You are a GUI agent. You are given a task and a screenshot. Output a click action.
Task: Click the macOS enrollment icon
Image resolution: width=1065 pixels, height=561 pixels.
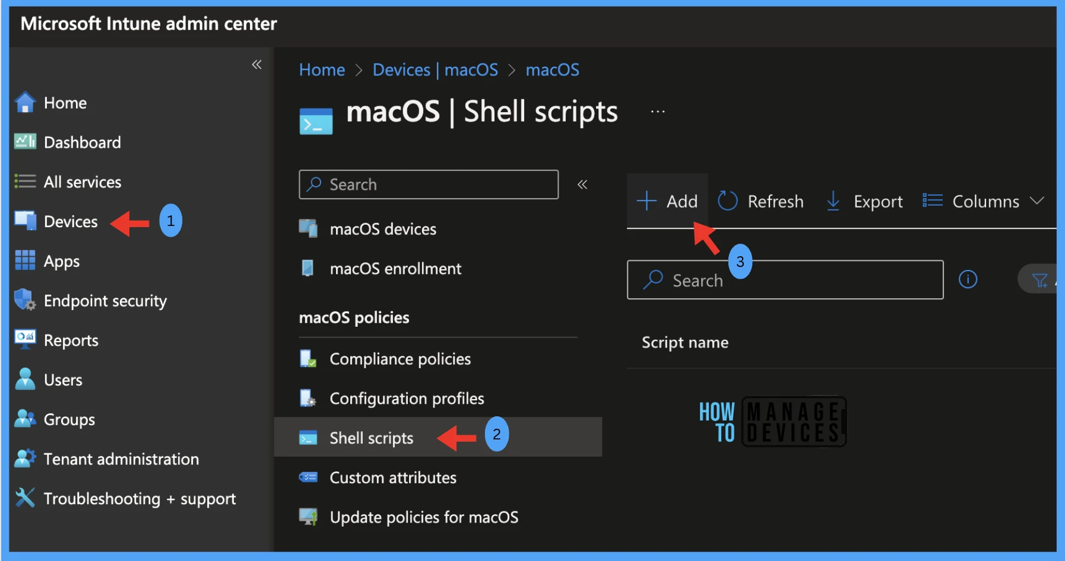[308, 268]
